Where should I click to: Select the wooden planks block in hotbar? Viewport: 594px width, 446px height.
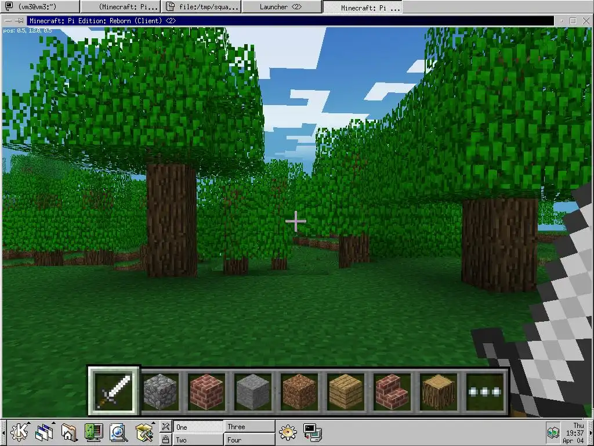click(x=345, y=391)
